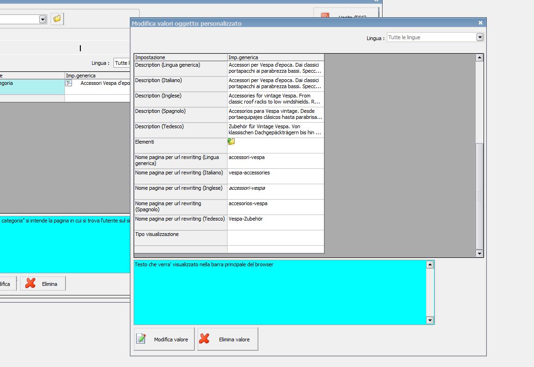Click the Accesorios para Vespa vintage description cell
The image size is (534, 367).
coord(276,115)
